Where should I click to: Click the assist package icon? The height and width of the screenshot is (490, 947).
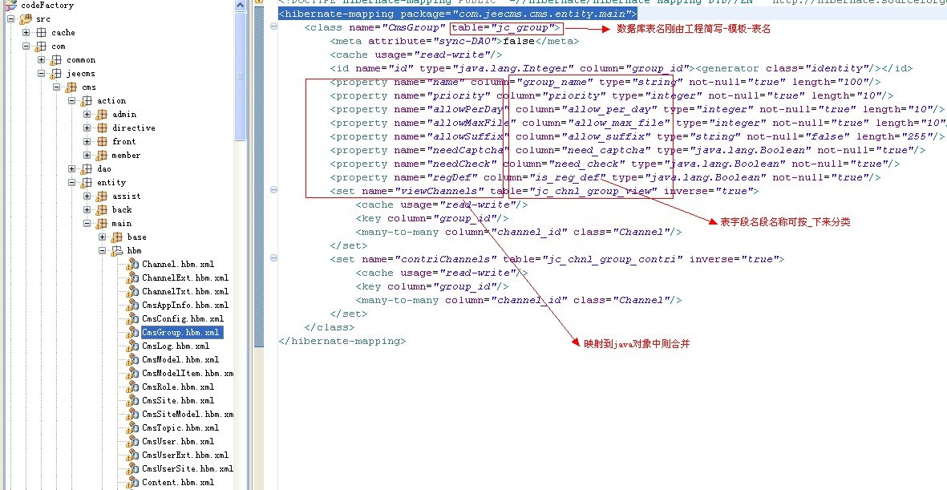[x=102, y=196]
